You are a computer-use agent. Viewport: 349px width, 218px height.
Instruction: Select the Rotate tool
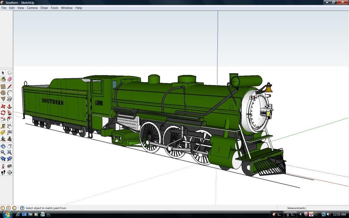click(x=3, y=112)
